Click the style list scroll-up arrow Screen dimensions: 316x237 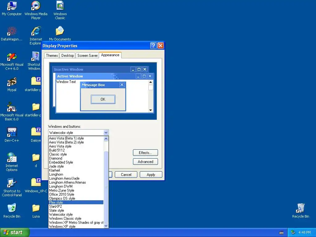pos(106,139)
